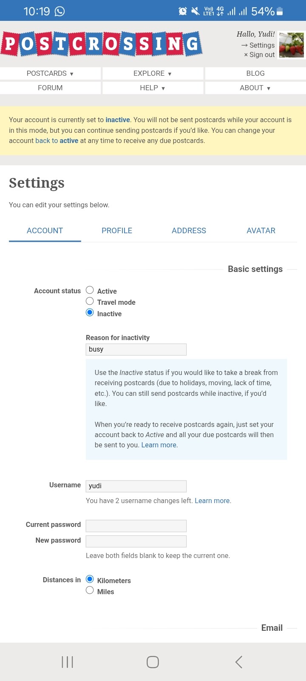The width and height of the screenshot is (306, 681).
Task: Open the Postcrossing logo homepage
Action: (101, 44)
